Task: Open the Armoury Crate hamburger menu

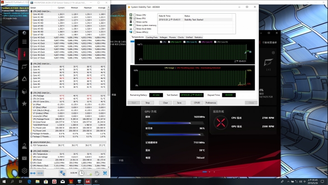Action: click(x=24, y=42)
